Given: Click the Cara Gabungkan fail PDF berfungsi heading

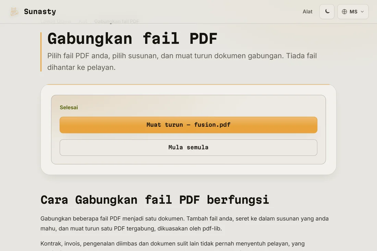Looking at the screenshot, I should point(155,200).
